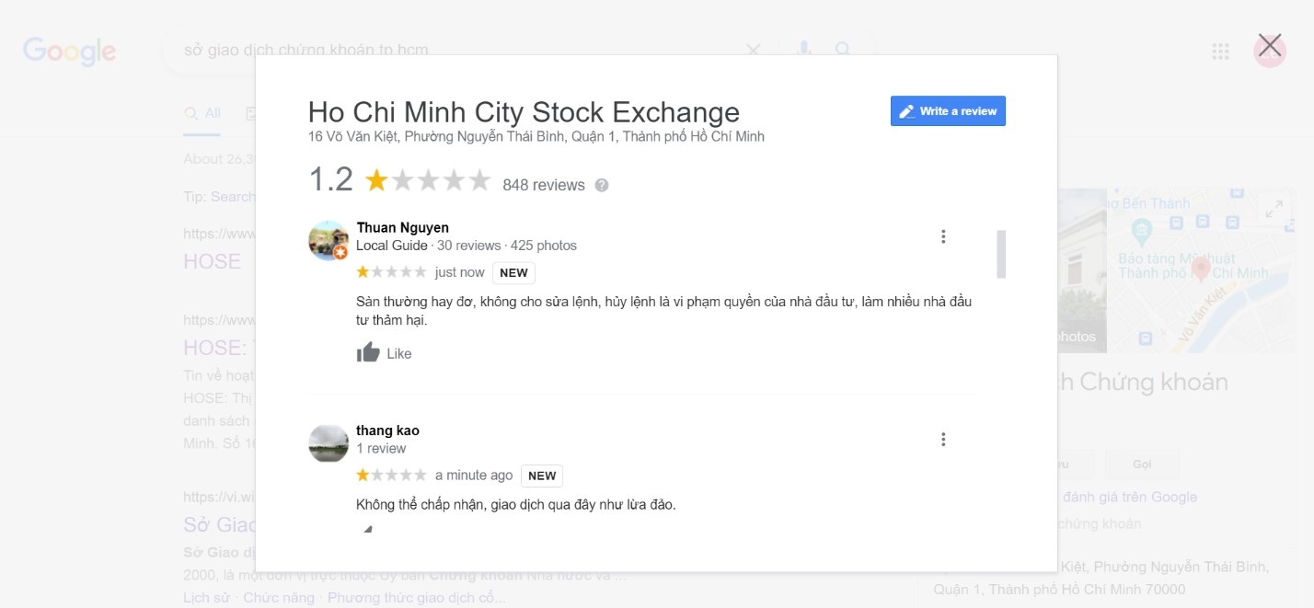
Task: Open the Google apps grid icon
Action: coord(1220,52)
